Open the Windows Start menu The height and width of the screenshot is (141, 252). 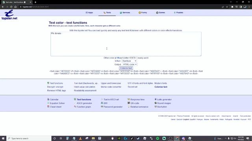[x=3, y=138]
